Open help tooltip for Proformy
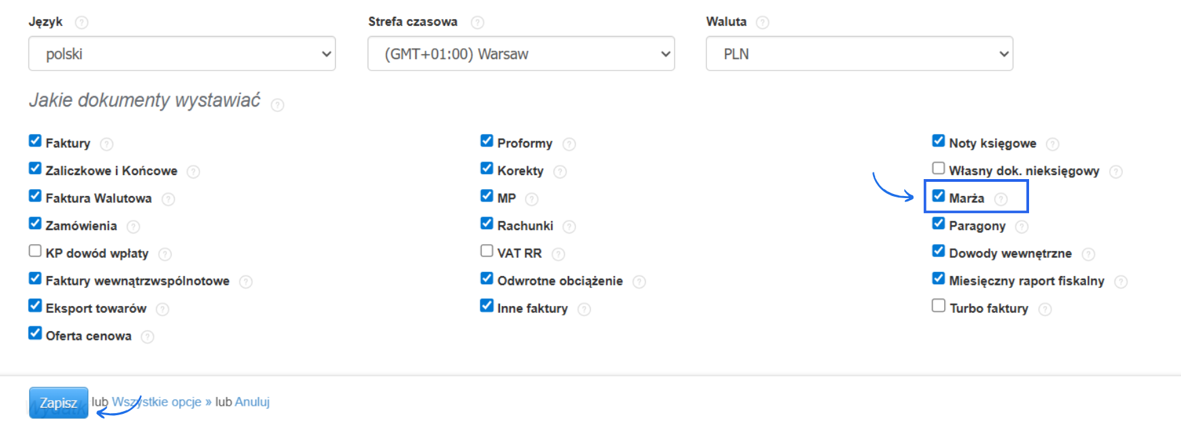 569,144
